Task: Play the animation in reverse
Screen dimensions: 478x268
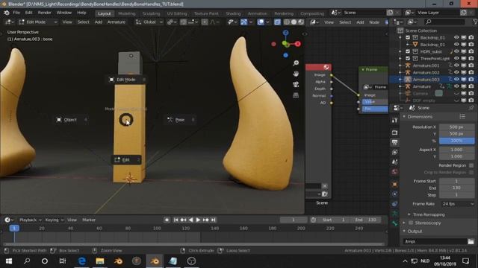Action: pos(191,220)
